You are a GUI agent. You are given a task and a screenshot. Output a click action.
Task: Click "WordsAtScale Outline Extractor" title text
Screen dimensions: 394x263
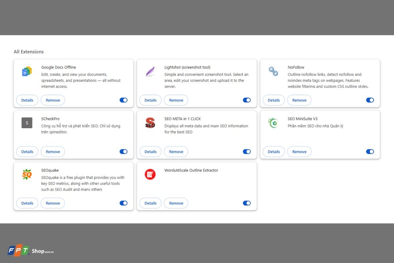tap(191, 170)
